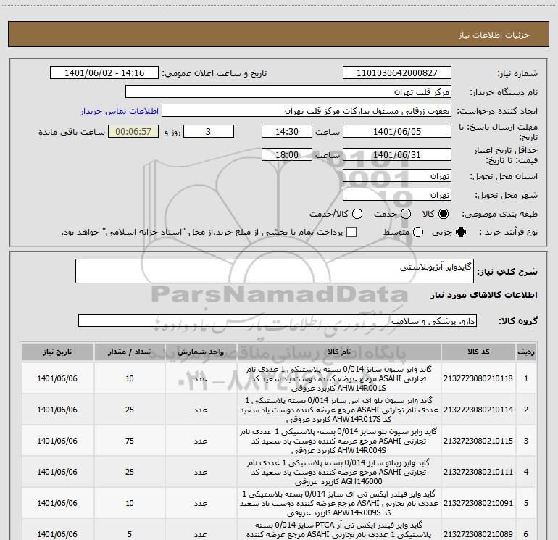Click the goods group field دارو، پزشکی و سلامت
The width and height of the screenshot is (558, 540).
tap(278, 320)
